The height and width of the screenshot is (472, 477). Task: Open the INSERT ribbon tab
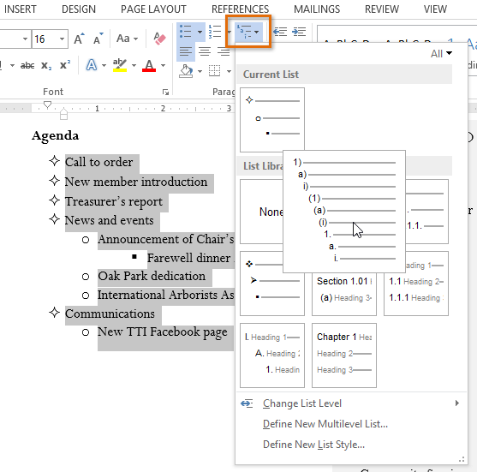pyautogui.click(x=20, y=9)
